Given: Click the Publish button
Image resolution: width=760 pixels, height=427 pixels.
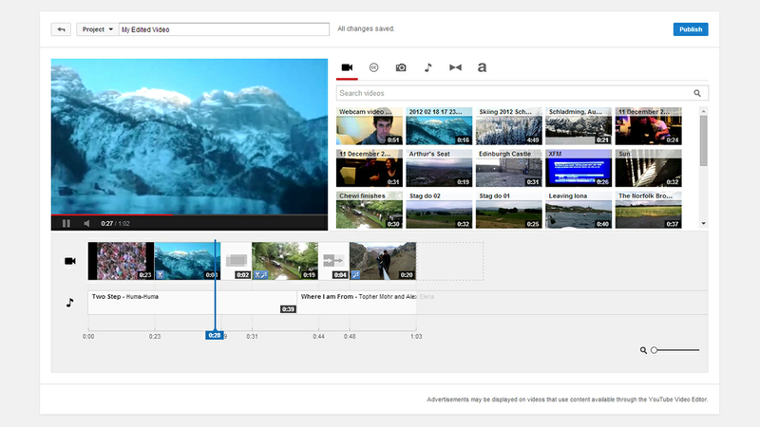Looking at the screenshot, I should pos(691,29).
